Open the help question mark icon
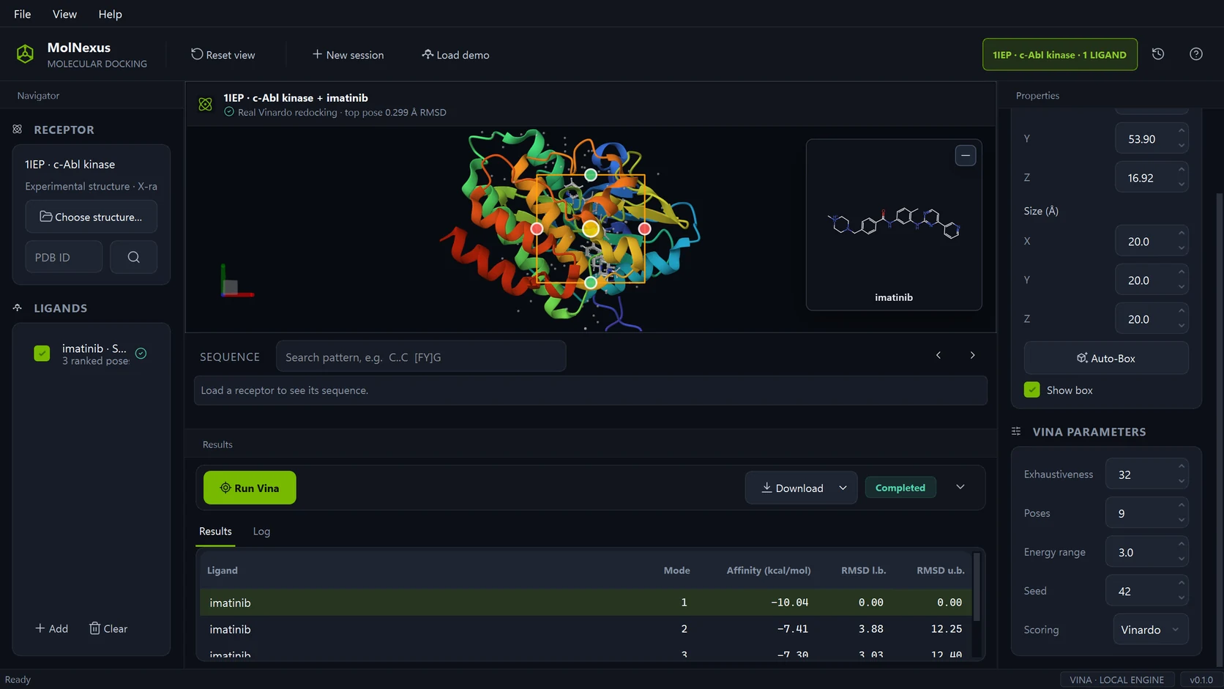1224x689 pixels. coord(1196,54)
